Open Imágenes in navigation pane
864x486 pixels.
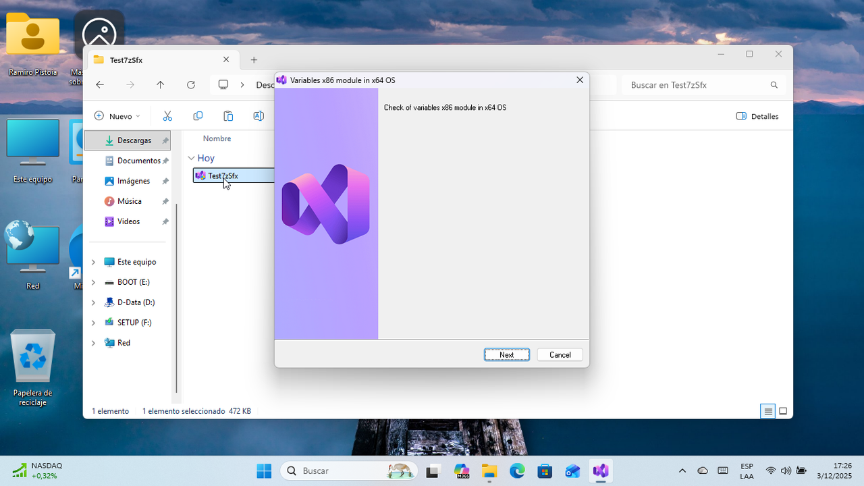tap(127, 181)
